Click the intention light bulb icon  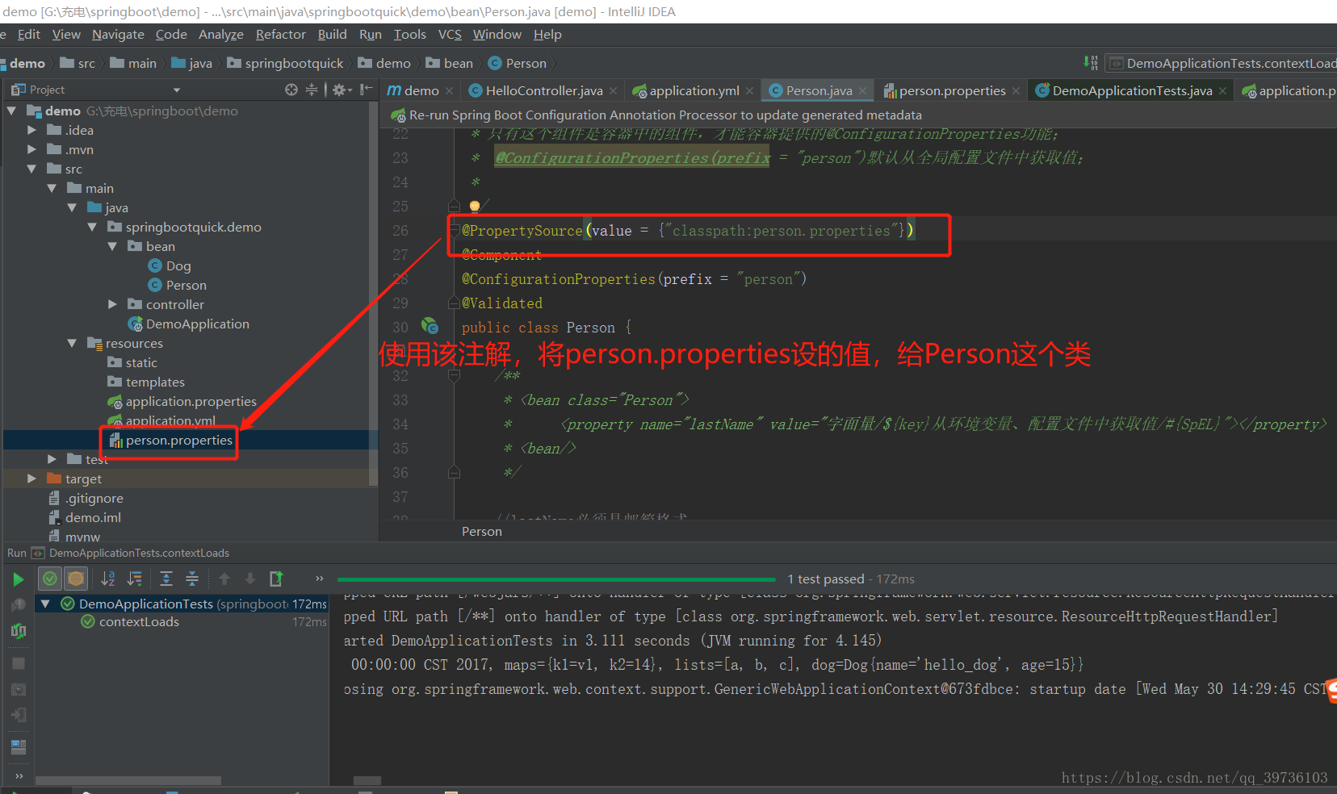point(475,207)
